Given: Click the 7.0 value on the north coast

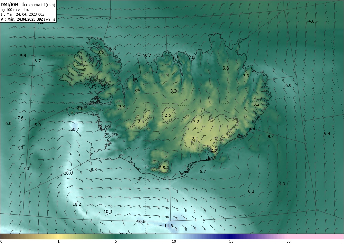Looking at the screenshot, I should click(192, 57).
